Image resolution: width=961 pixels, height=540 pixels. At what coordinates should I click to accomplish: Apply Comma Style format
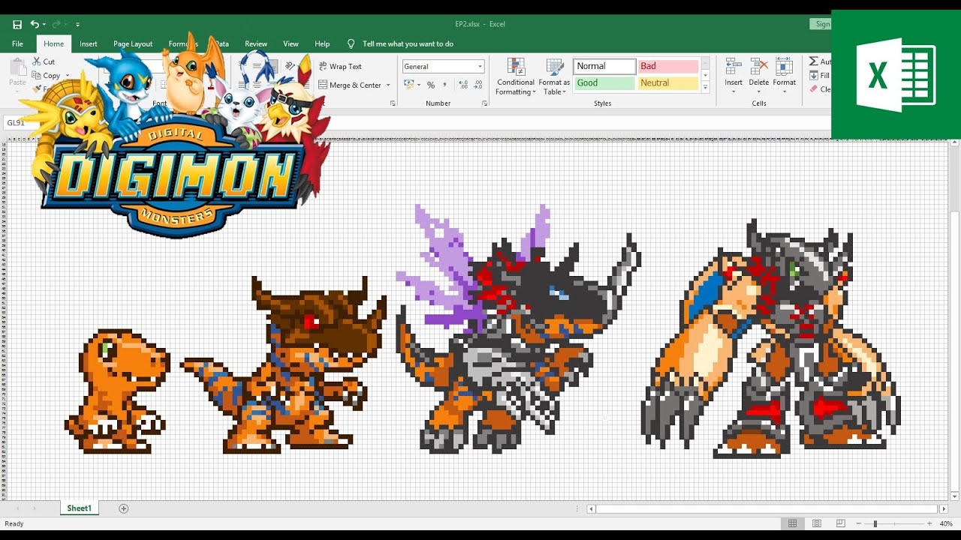click(444, 85)
